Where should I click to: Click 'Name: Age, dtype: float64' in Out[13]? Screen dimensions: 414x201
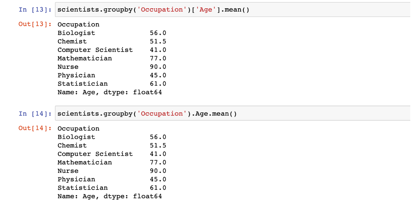[x=110, y=93]
